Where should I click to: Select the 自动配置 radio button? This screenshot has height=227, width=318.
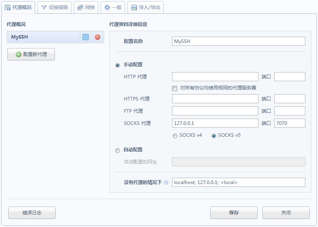[118, 150]
